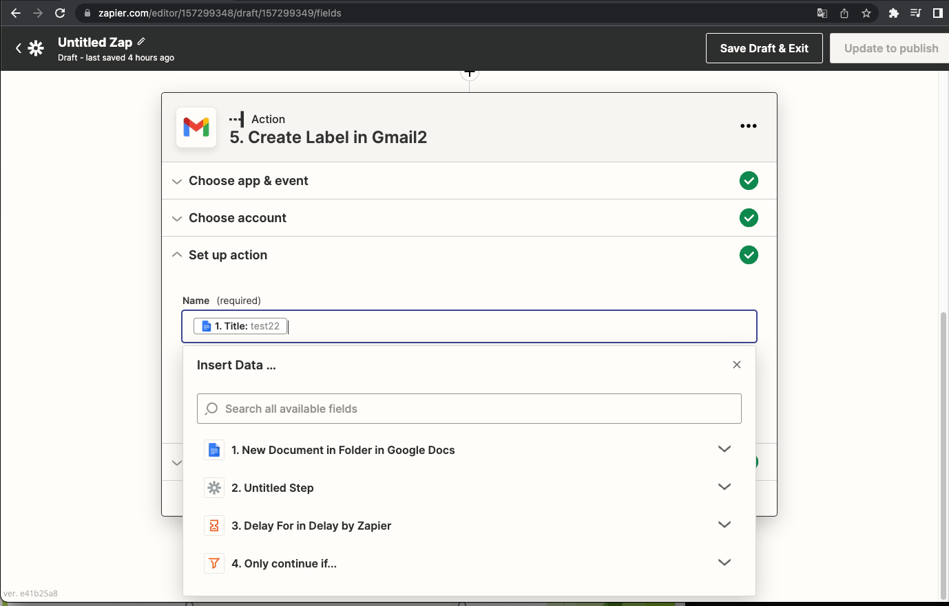Viewport: 949px width, 606px height.
Task: Expand the Choose account section
Action: [x=470, y=218]
